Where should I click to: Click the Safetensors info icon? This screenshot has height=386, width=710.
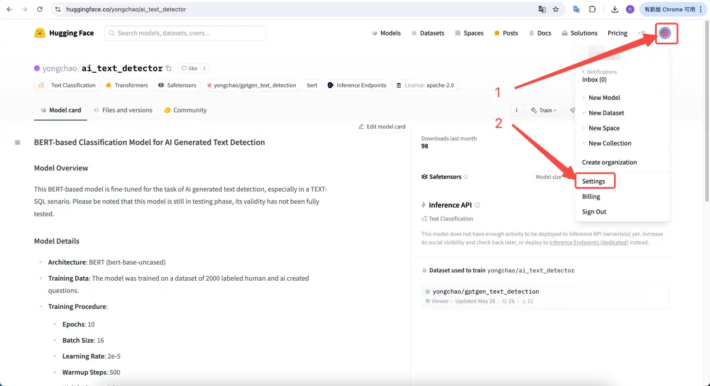466,177
